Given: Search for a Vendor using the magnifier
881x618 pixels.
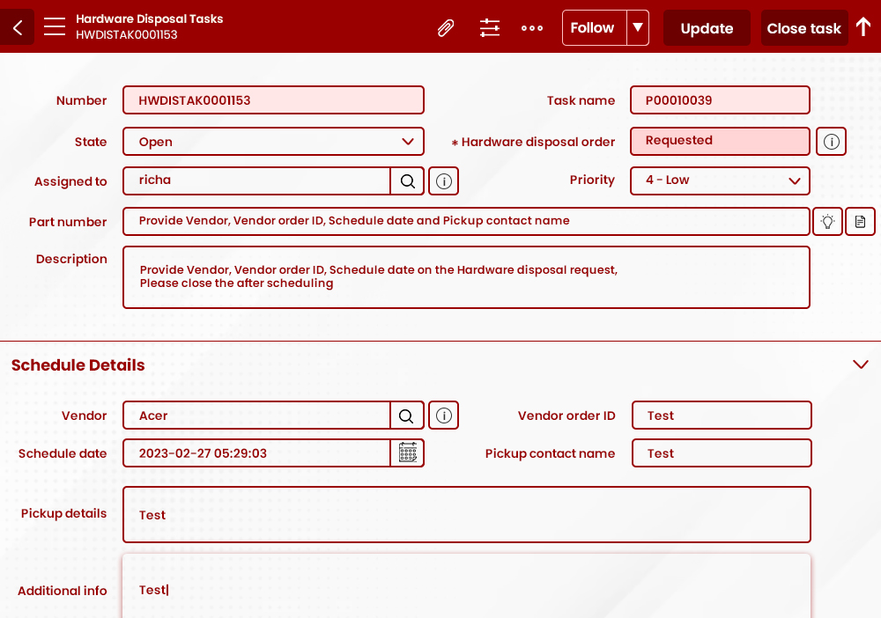Looking at the screenshot, I should click(x=407, y=415).
